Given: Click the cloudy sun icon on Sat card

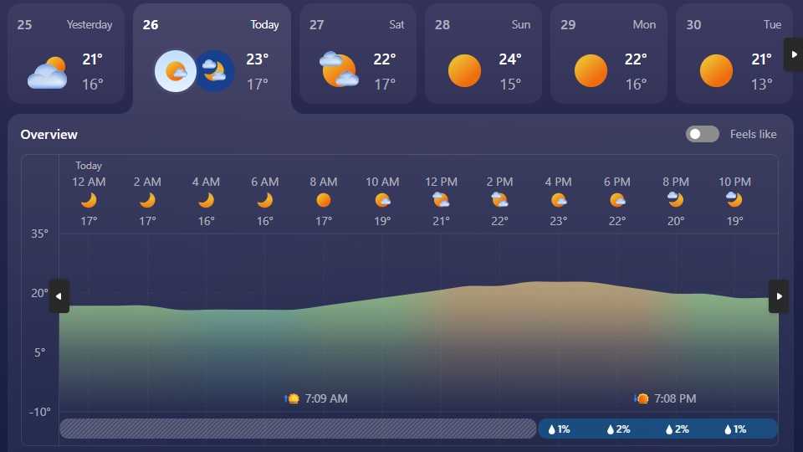Looking at the screenshot, I should point(339,69).
